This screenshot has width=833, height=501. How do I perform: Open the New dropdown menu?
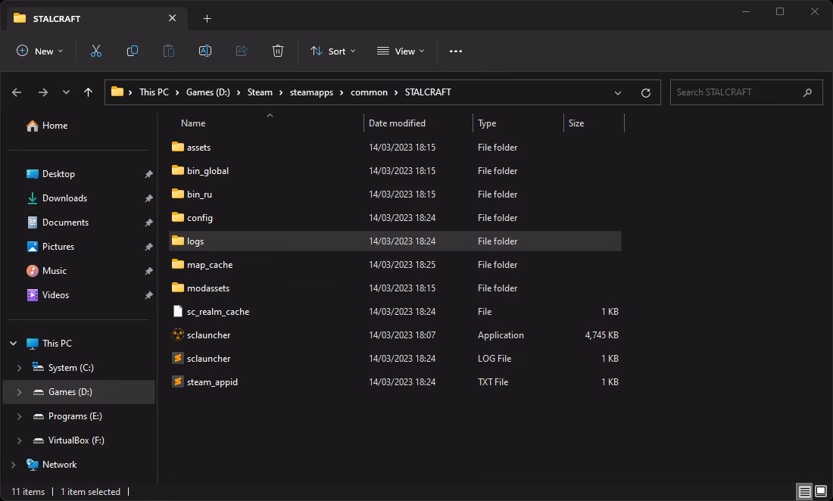point(40,51)
